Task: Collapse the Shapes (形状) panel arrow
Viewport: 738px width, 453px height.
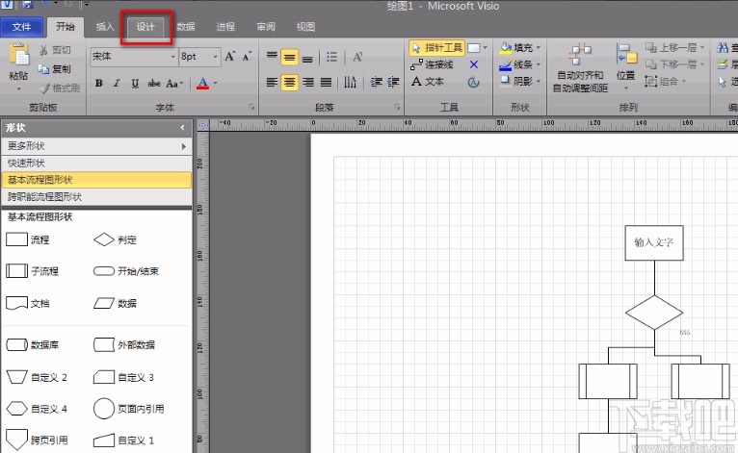Action: [182, 127]
